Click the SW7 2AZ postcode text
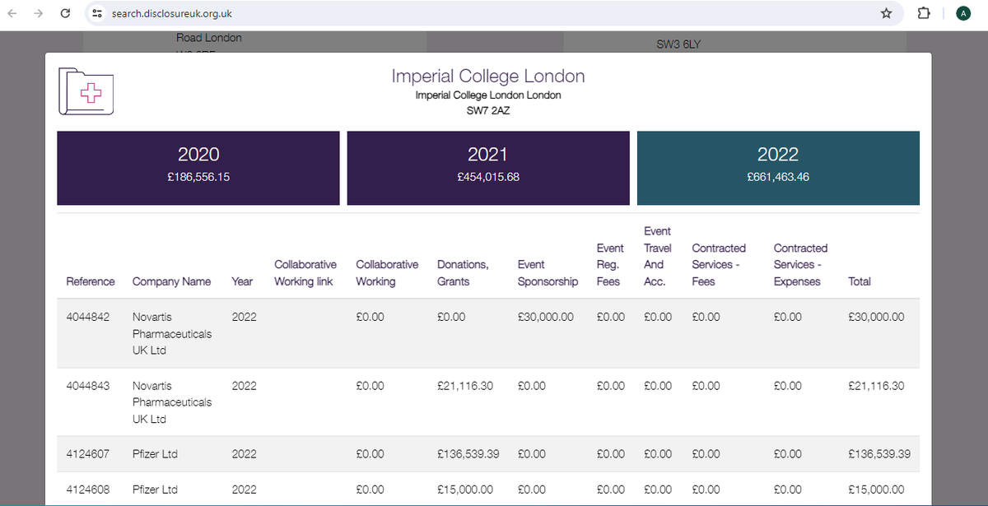Image resolution: width=988 pixels, height=506 pixels. (488, 111)
